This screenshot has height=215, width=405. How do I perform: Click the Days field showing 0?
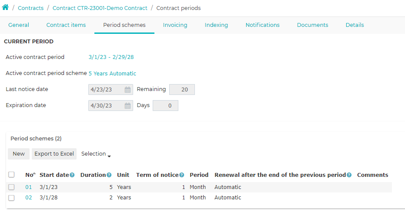pos(166,106)
